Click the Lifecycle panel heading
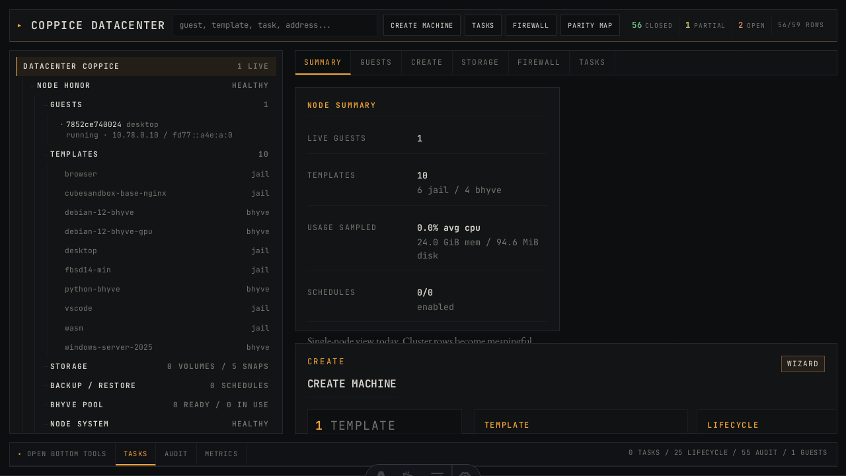 click(733, 425)
